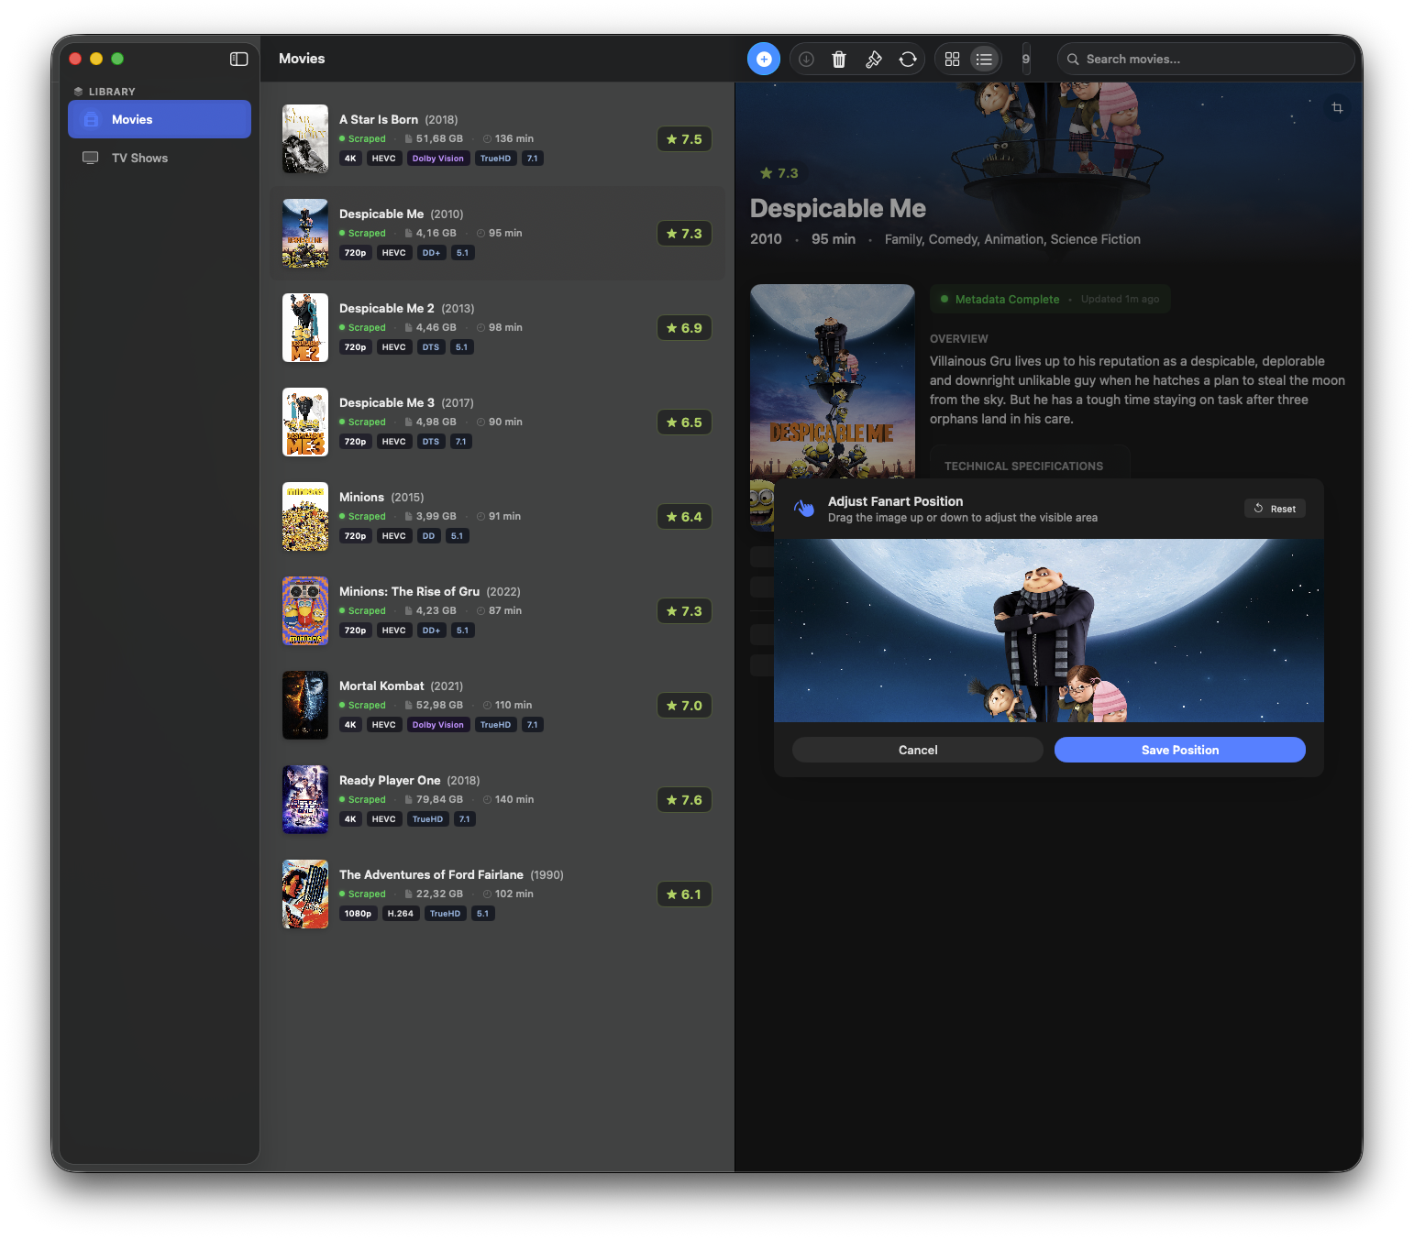This screenshot has height=1240, width=1414.
Task: Switch to grid view layout
Action: [952, 60]
